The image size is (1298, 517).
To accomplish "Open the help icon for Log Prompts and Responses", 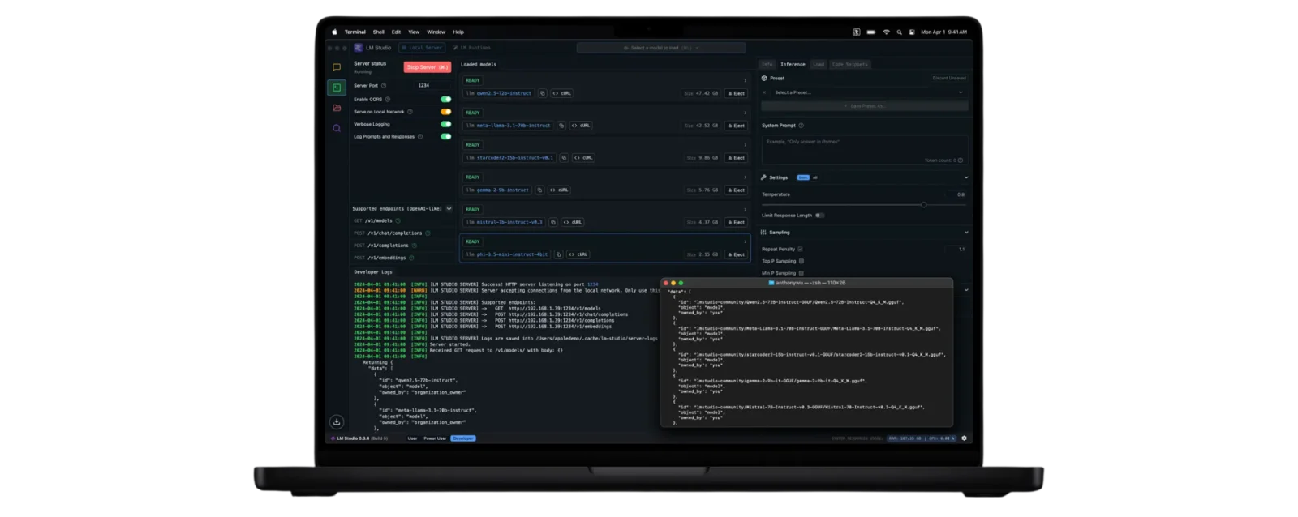I will pyautogui.click(x=420, y=137).
